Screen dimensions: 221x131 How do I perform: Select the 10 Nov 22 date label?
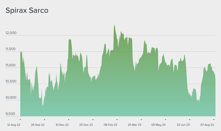[62, 125]
